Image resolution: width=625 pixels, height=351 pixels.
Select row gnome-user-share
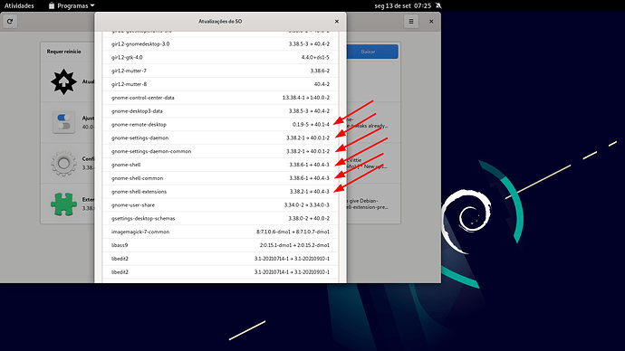[220, 205]
